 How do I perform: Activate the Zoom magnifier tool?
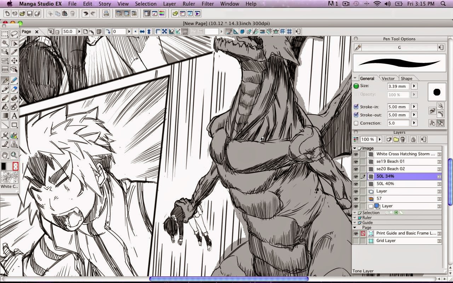tap(14, 155)
